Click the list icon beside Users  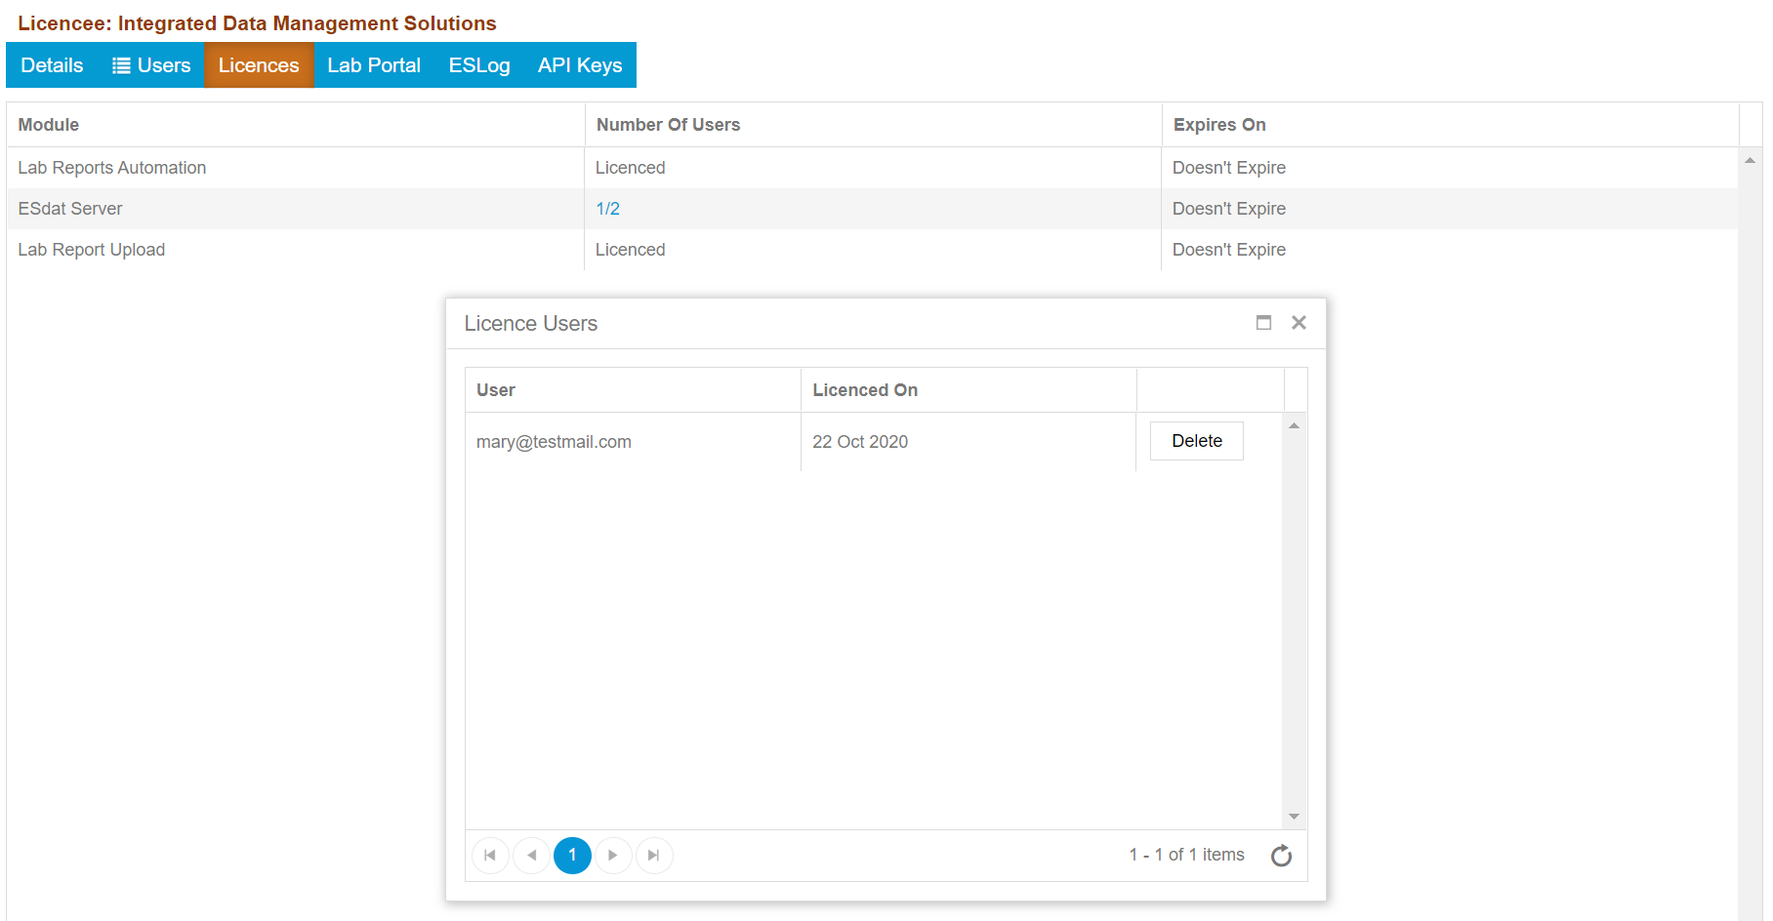121,65
